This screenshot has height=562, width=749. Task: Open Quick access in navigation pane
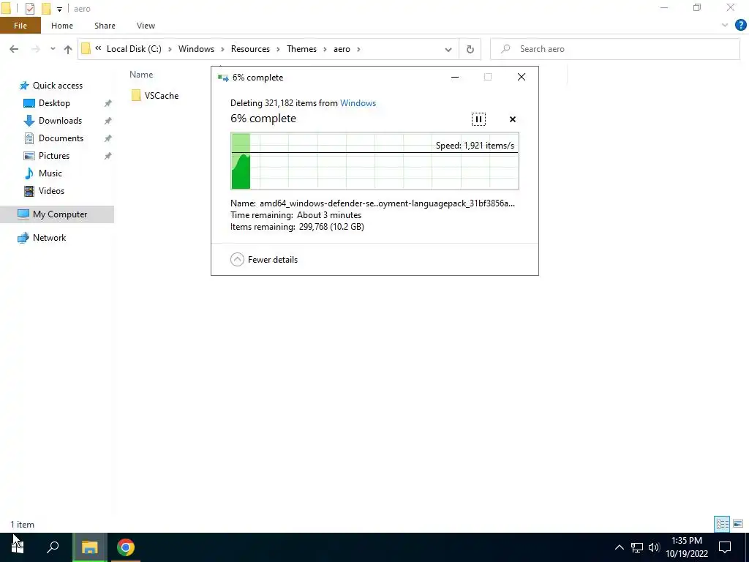click(57, 86)
